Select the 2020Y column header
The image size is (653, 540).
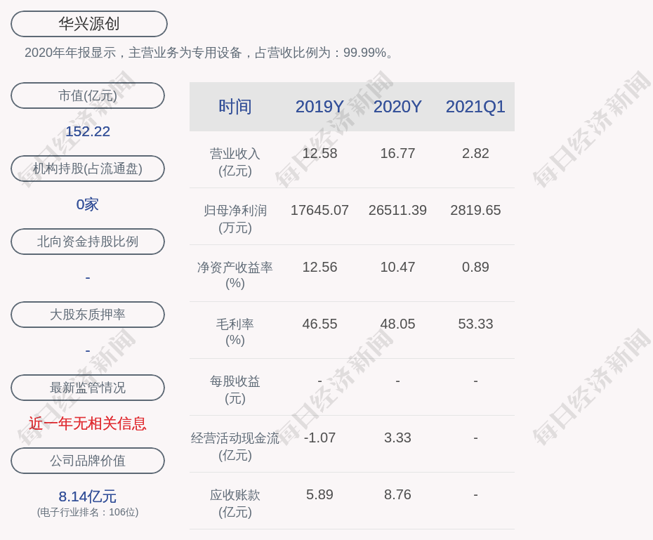tap(397, 107)
